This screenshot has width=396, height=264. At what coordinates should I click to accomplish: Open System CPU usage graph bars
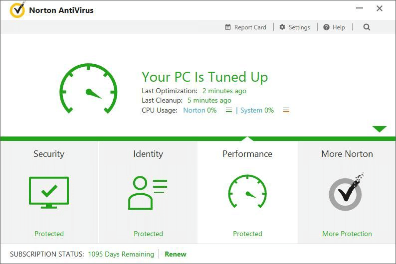[x=286, y=110]
